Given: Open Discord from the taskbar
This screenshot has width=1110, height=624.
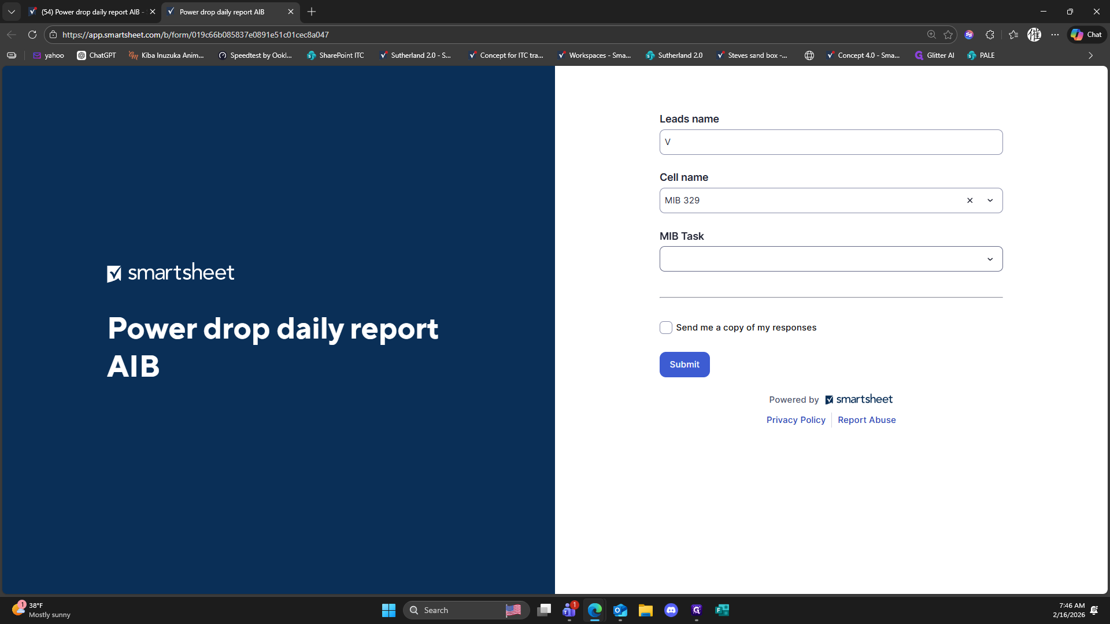Looking at the screenshot, I should click(x=671, y=610).
